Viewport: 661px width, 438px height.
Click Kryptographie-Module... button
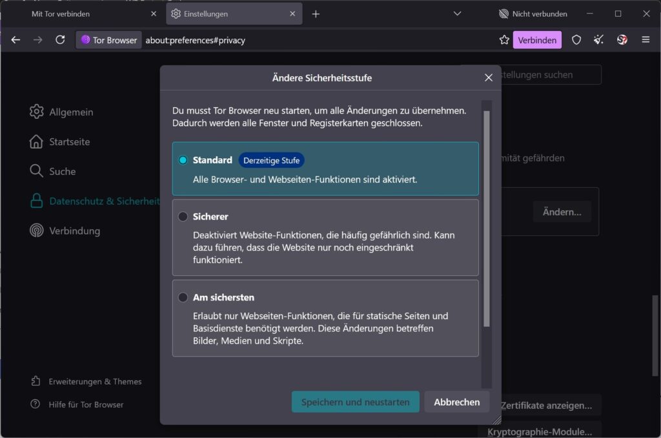540,432
